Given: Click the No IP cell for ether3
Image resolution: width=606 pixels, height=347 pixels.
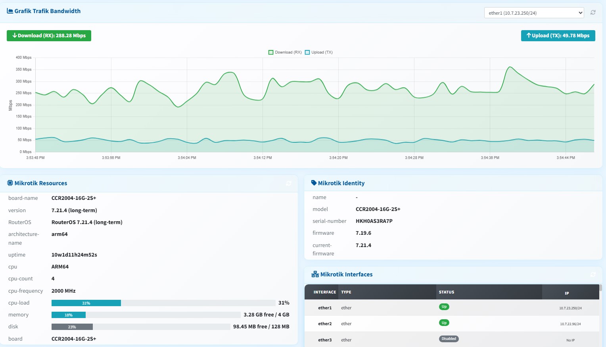Looking at the screenshot, I should click(571, 340).
